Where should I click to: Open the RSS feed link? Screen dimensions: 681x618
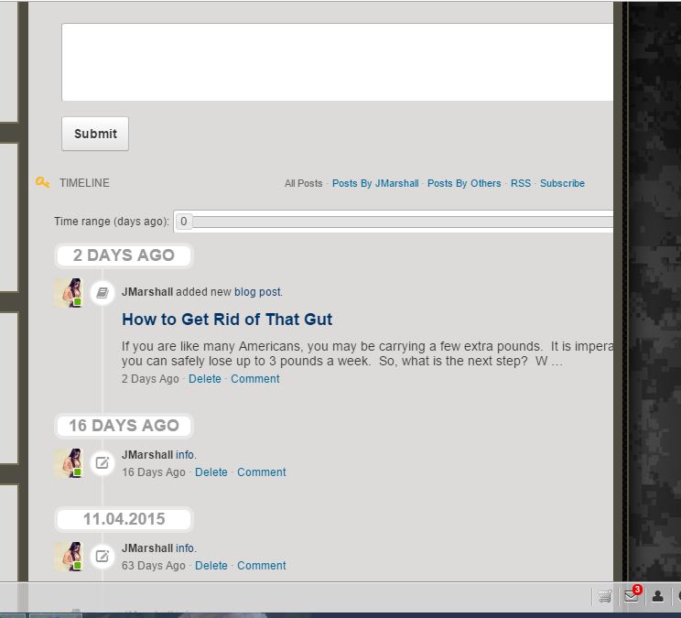(520, 183)
